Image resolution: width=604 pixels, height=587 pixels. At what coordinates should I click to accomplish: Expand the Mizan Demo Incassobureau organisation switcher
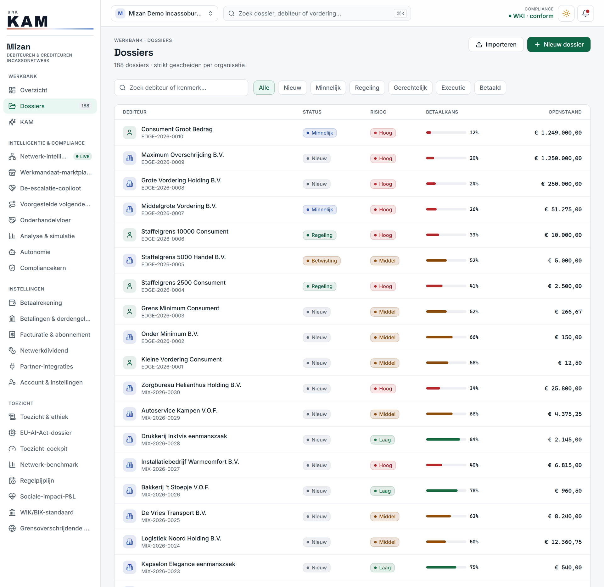(x=164, y=14)
